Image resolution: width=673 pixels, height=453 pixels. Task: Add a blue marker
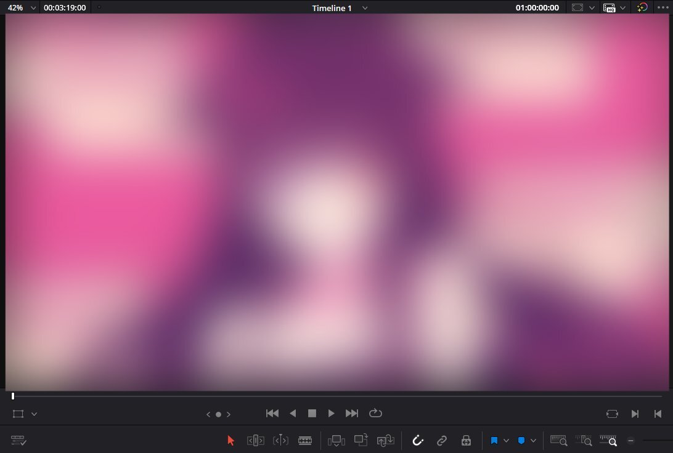click(x=521, y=441)
